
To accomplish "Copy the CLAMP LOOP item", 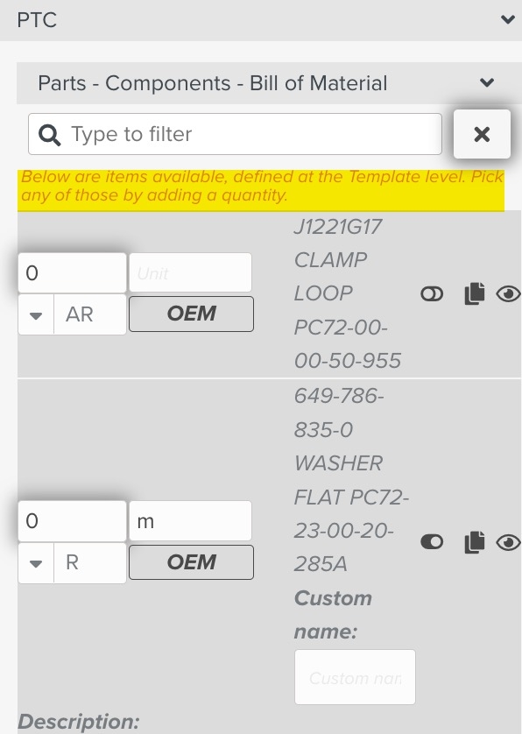I will tap(474, 293).
